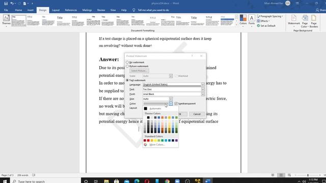Toggle the Semitransparent checkbox
The image size is (326, 183).
point(176,104)
